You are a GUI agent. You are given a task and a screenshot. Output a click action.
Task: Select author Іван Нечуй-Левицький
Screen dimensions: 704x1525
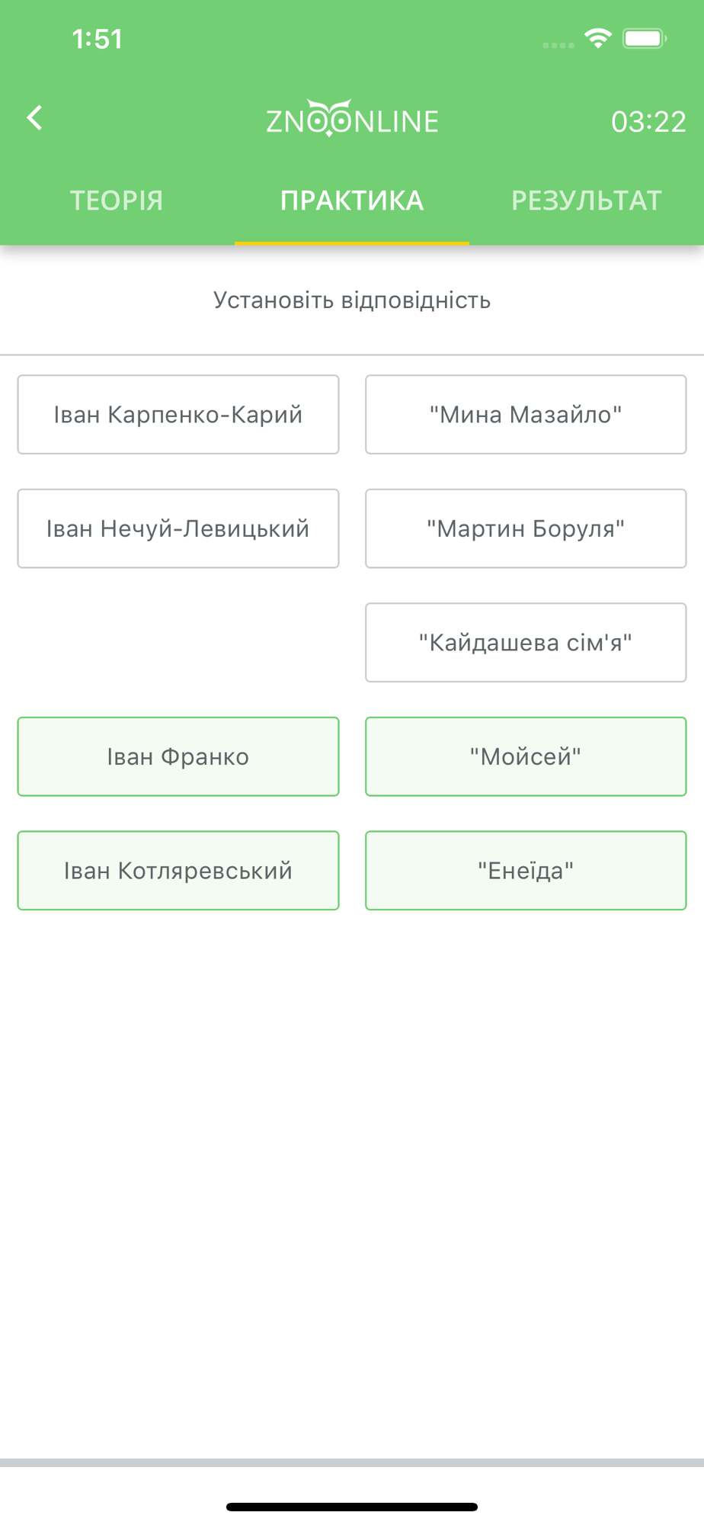pyautogui.click(x=178, y=528)
